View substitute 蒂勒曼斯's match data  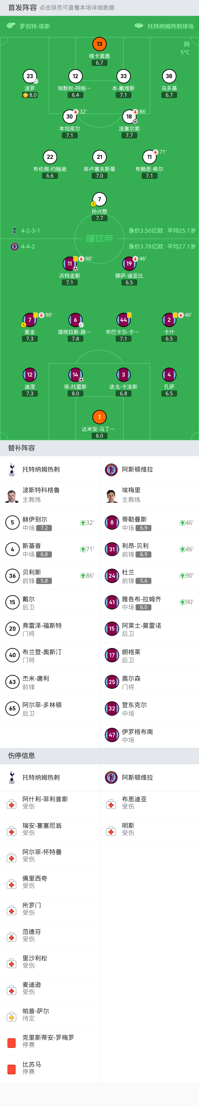tap(134, 523)
